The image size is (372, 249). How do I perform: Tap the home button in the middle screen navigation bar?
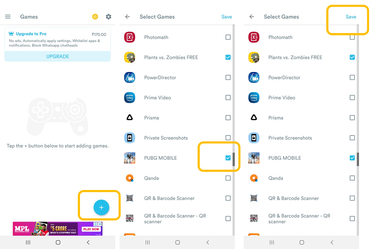click(177, 242)
